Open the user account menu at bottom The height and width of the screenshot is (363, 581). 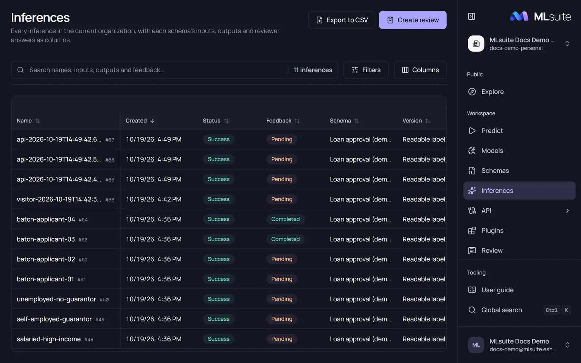click(519, 345)
